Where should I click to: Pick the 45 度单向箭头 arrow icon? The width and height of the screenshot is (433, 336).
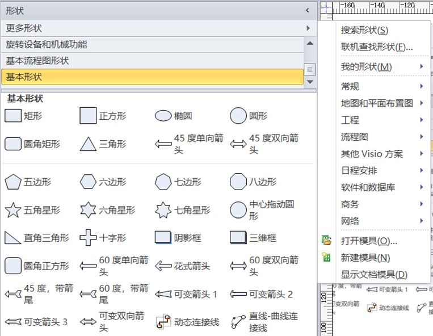[x=163, y=144]
